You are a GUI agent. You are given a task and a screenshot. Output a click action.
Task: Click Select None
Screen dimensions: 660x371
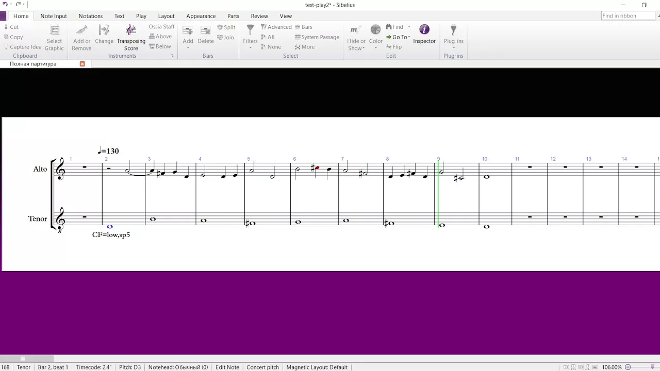pos(271,47)
